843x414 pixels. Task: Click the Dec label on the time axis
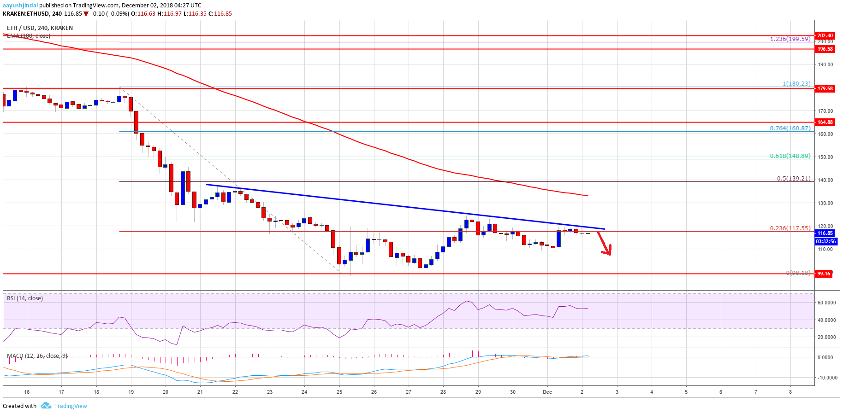point(547,392)
